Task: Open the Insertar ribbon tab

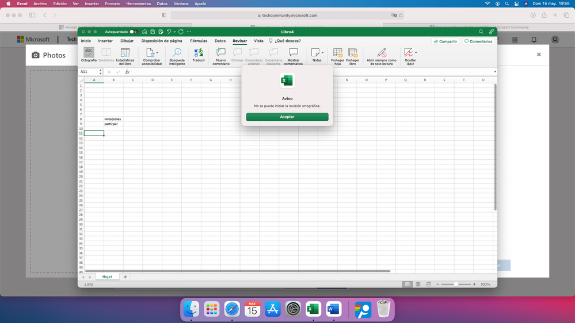Action: click(105, 41)
